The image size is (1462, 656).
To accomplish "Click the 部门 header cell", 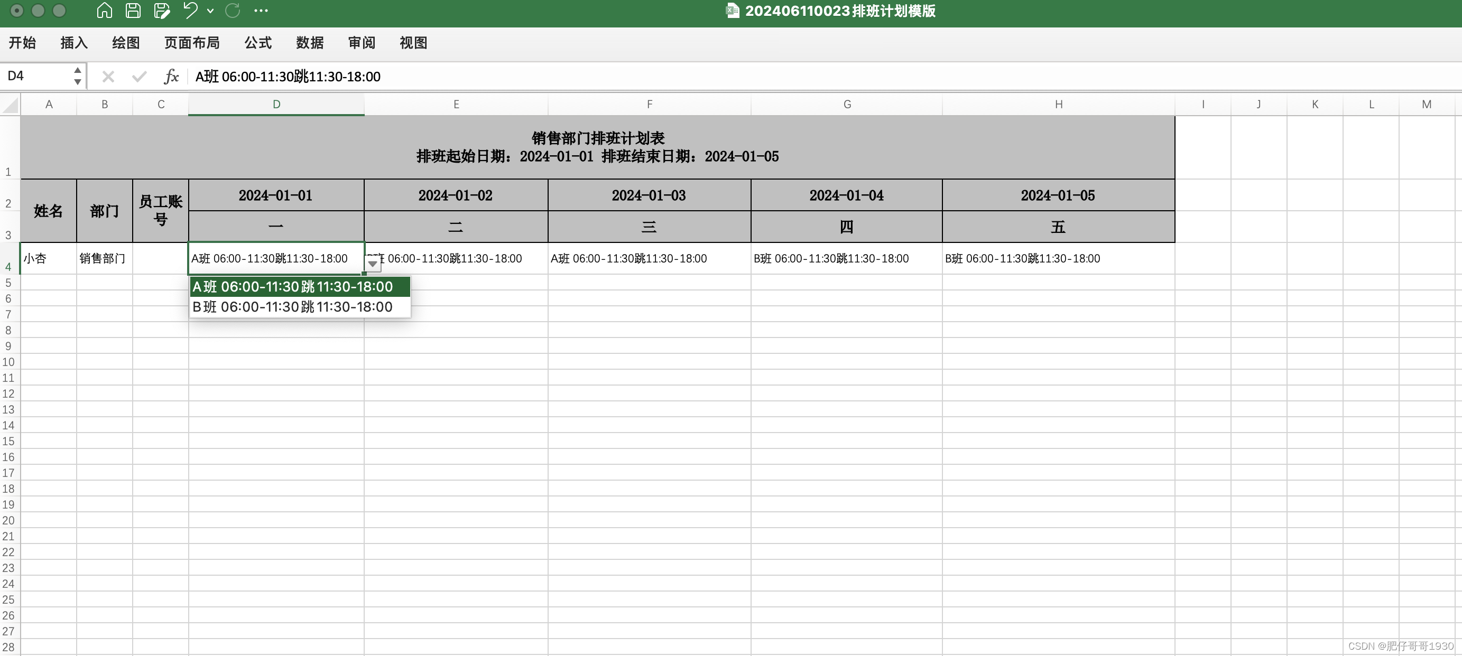I will [105, 211].
